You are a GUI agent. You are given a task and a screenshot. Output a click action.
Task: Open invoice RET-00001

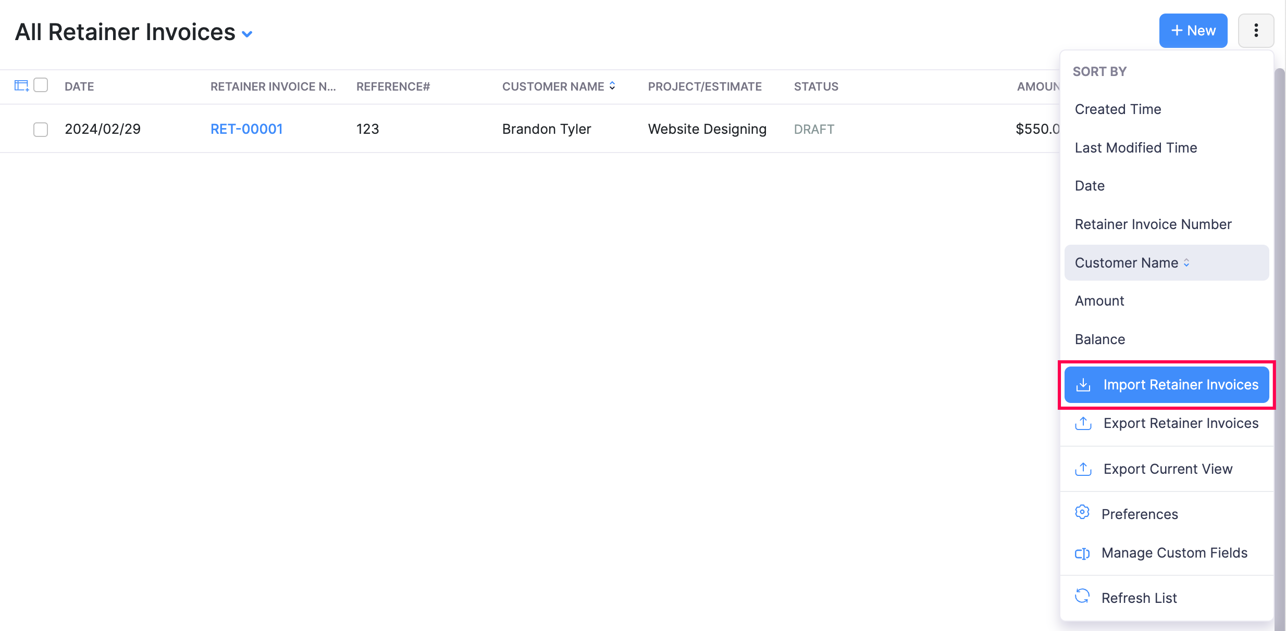pyautogui.click(x=246, y=129)
